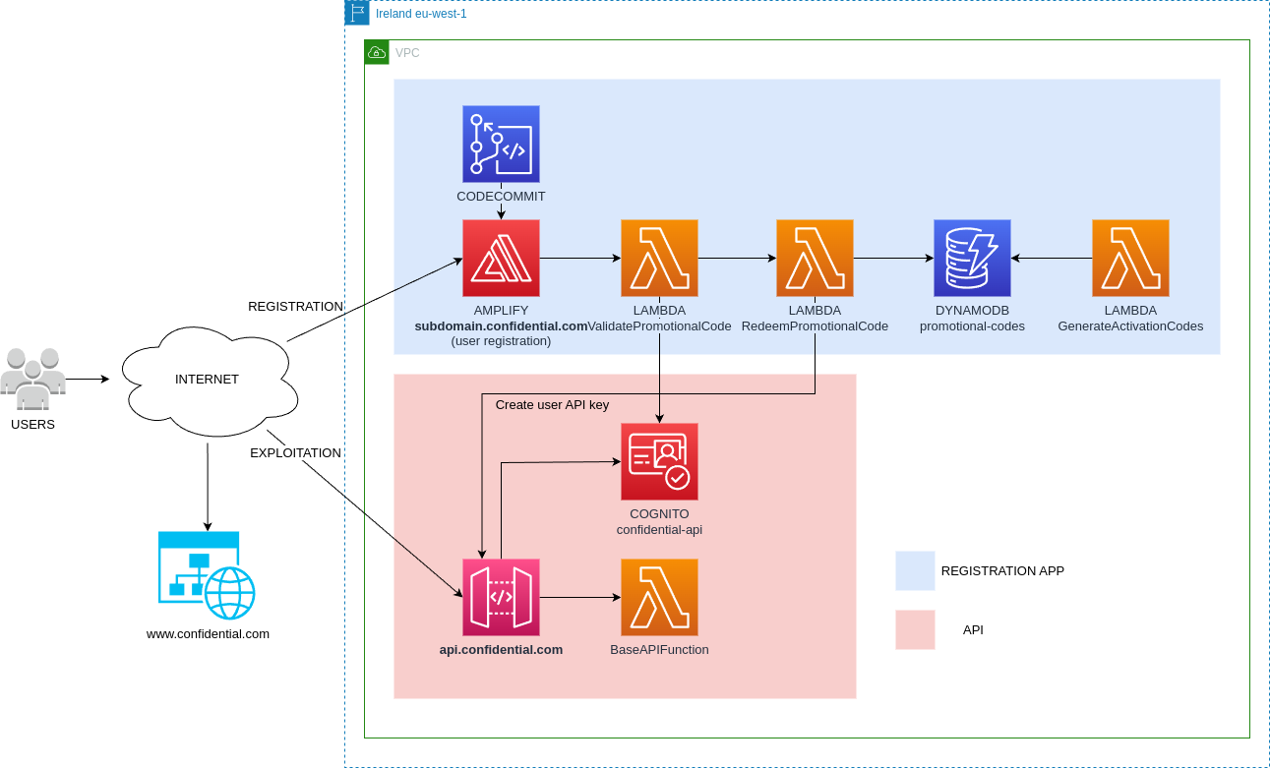Click the Amplify subdomain.confidential.com icon
The image size is (1270, 768).
pos(500,257)
